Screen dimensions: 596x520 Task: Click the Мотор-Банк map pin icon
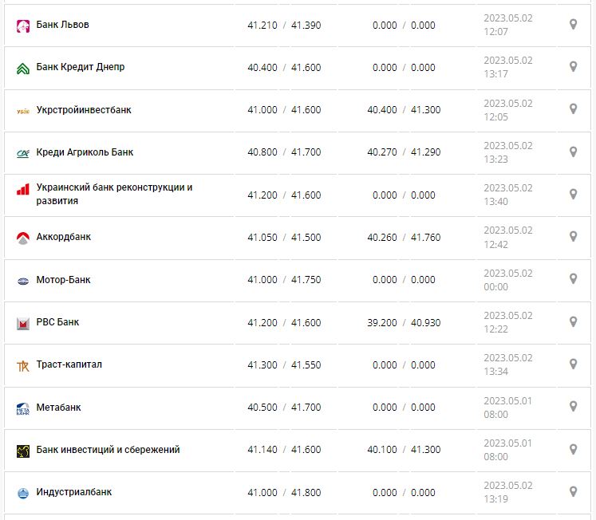(x=573, y=279)
